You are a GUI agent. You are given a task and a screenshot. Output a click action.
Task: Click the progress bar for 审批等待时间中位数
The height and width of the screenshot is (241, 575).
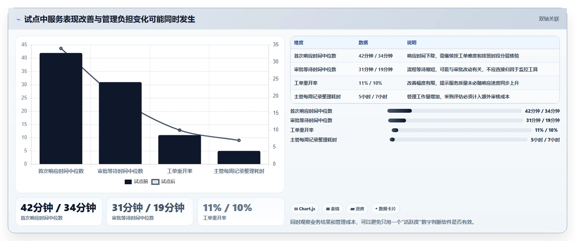455,120
